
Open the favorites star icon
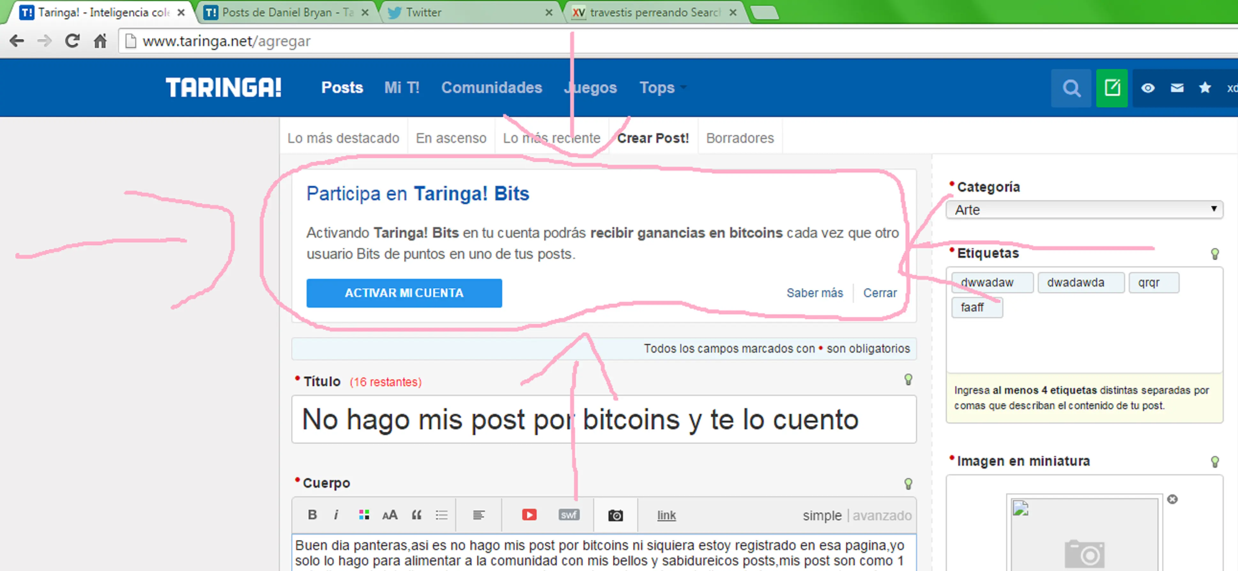coord(1205,88)
